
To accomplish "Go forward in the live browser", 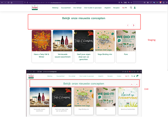I will [31, 72].
